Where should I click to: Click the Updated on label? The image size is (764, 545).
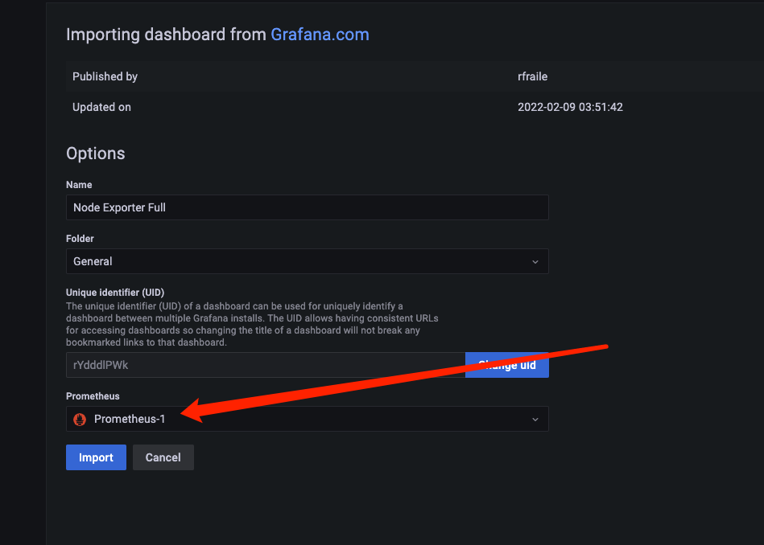click(101, 107)
